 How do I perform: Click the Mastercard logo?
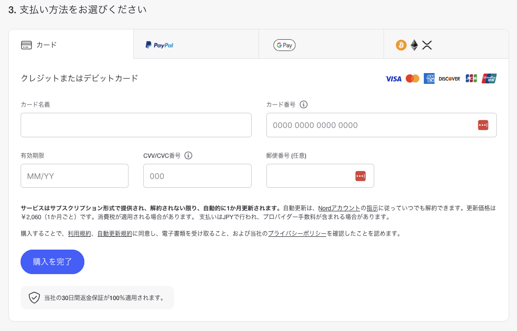[413, 78]
